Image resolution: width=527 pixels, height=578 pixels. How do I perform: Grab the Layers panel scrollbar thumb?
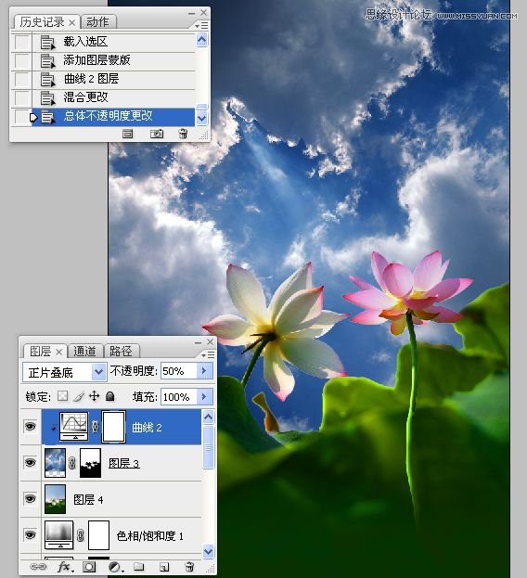[208, 447]
